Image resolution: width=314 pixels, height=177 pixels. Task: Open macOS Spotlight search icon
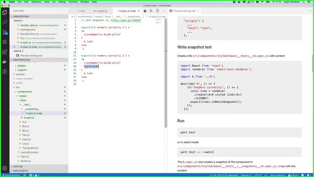tap(304, 2)
